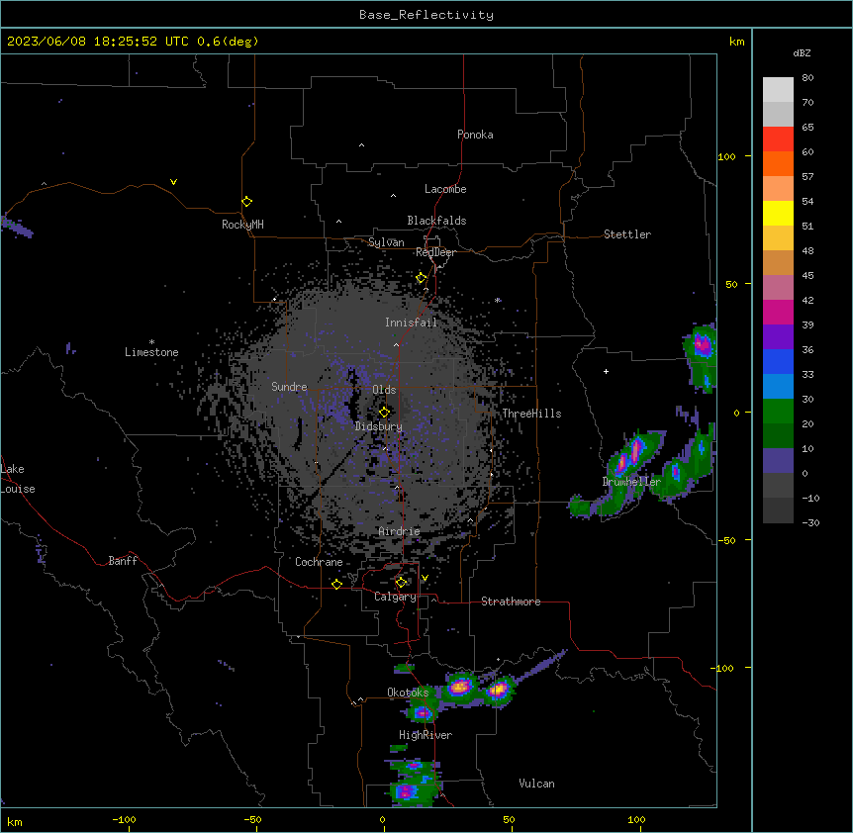The height and width of the screenshot is (833, 853).
Task: Click the km unit label at top right
Action: click(x=736, y=42)
